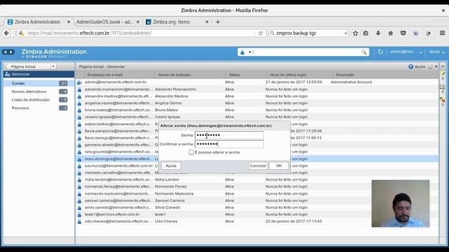The height and width of the screenshot is (252, 449).
Task: Sort by Nome de exibição column
Action: [x=190, y=75]
